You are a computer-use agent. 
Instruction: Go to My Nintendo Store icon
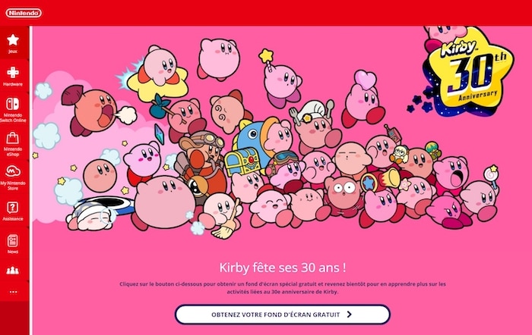(13, 171)
